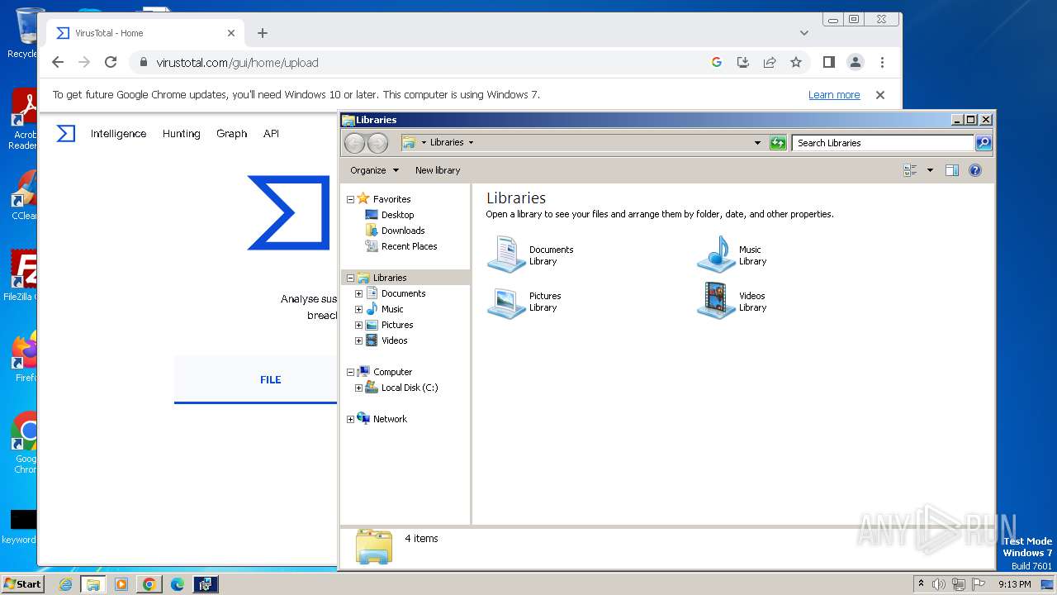Open the API menu on VirusTotal
Image resolution: width=1057 pixels, height=595 pixels.
(x=271, y=133)
